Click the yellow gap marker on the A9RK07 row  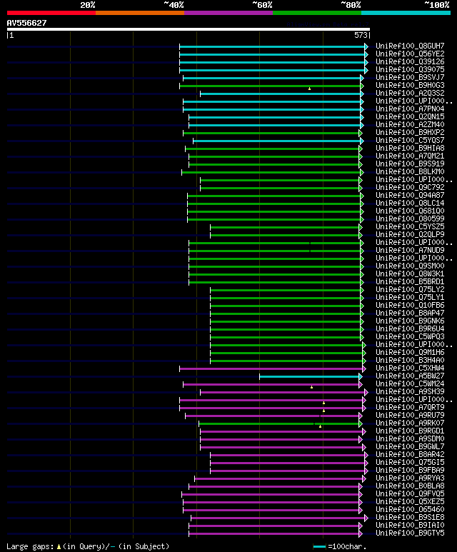pyautogui.click(x=320, y=426)
